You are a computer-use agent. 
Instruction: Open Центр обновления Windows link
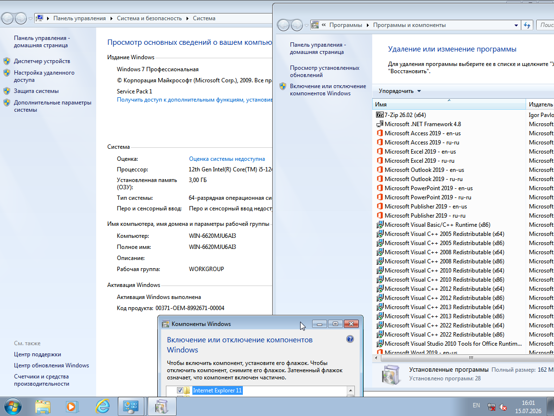51,365
